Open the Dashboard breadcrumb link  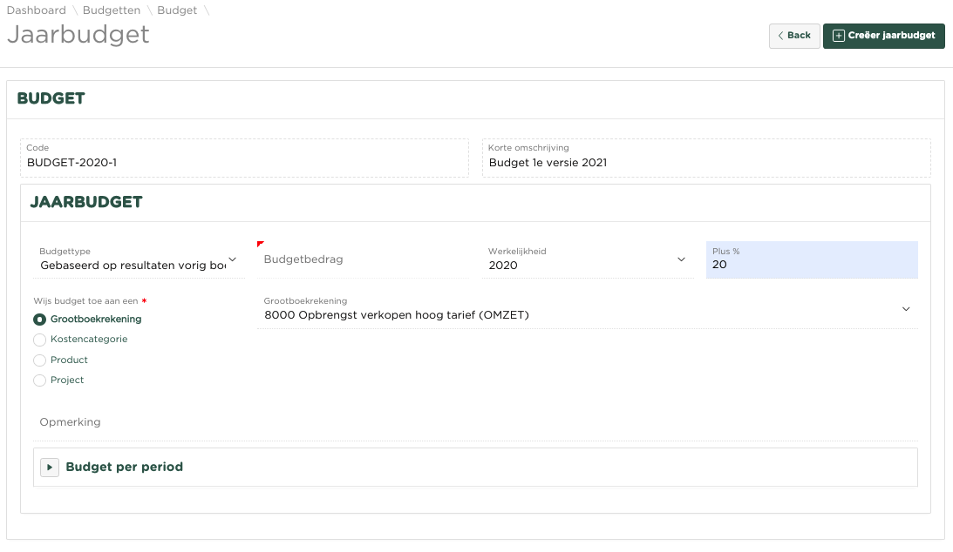(x=36, y=10)
